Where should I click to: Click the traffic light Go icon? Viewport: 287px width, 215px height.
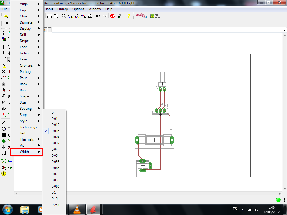(119, 16)
